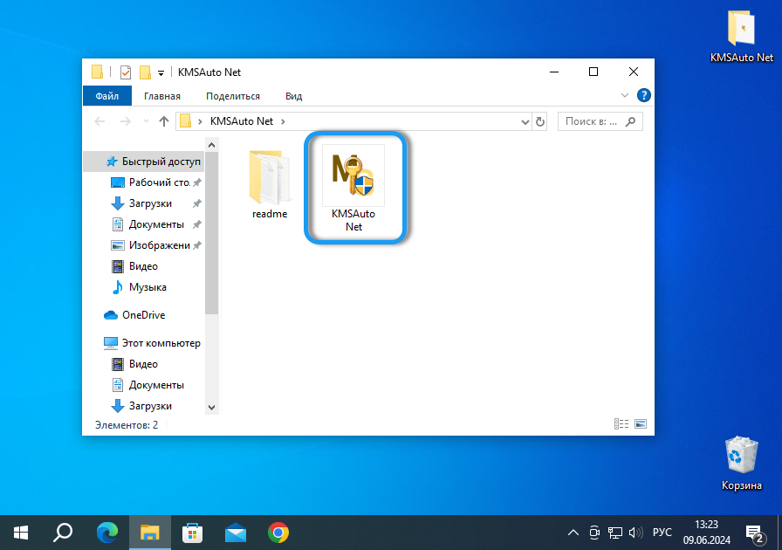The width and height of the screenshot is (782, 550).
Task: Open the Поделиться ribbon tab
Action: 233,96
